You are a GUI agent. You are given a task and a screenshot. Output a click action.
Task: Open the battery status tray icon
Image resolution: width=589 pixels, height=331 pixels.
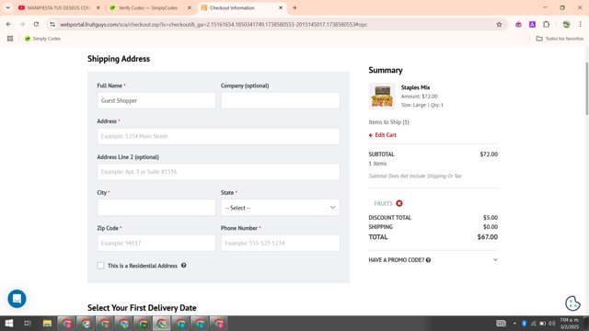coord(542,324)
